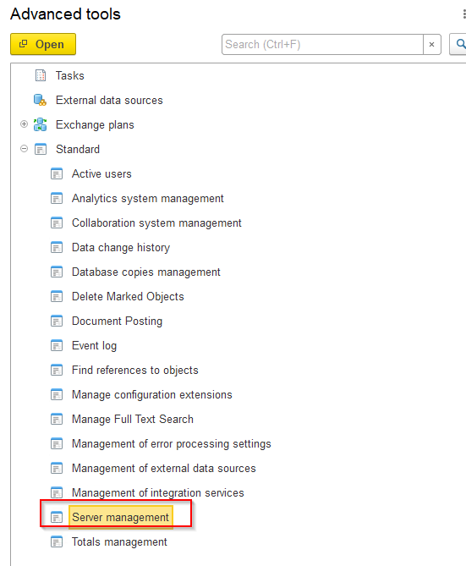Image resolution: width=466 pixels, height=566 pixels.
Task: Select Manage Full Text Search
Action: [133, 419]
